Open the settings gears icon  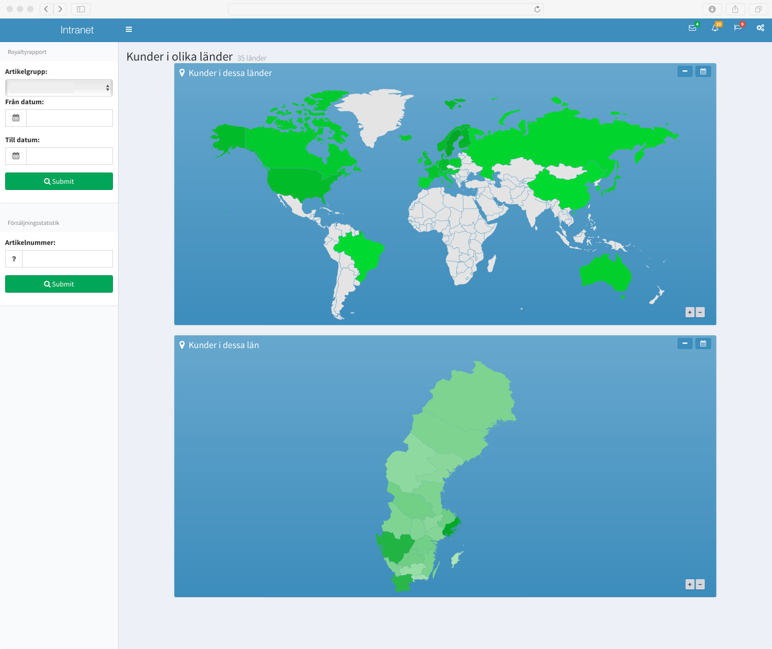[760, 28]
